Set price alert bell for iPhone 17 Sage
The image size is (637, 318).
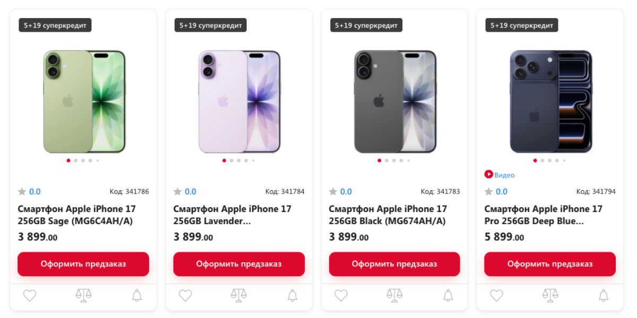(x=136, y=295)
